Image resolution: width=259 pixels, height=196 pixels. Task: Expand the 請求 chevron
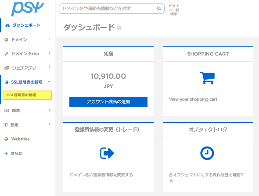50,110
